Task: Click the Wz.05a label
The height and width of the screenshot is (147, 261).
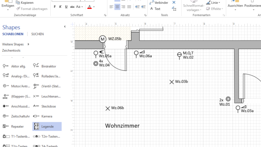Action: (x=105, y=56)
